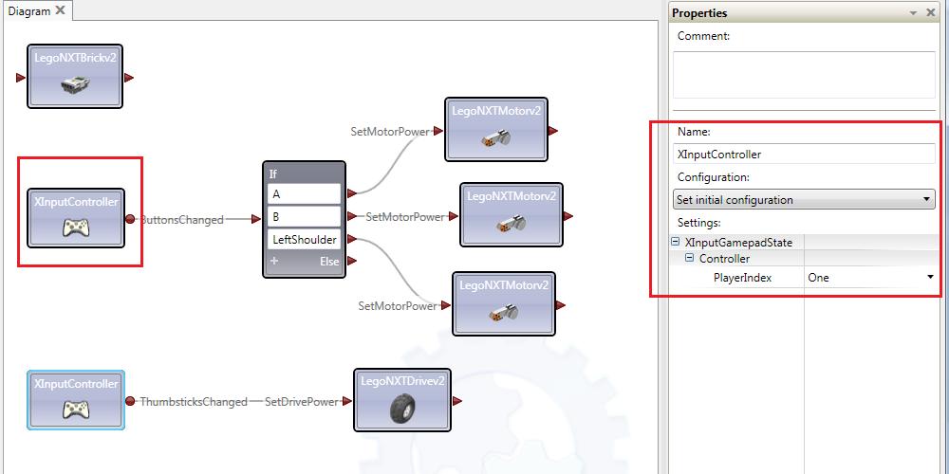Select the LegoNXTMotorv2 block wired from condition B
The image size is (949, 474).
tap(512, 215)
